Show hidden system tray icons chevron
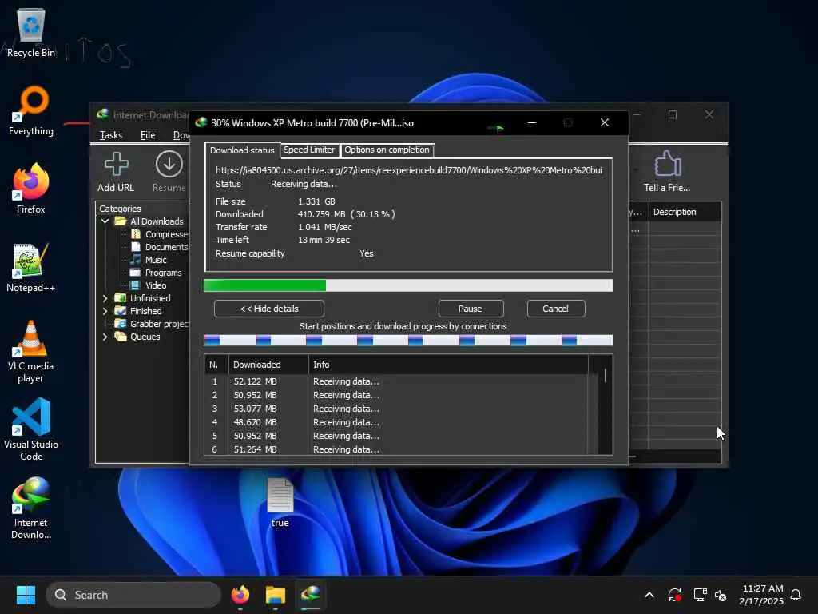This screenshot has height=614, width=818. [649, 595]
